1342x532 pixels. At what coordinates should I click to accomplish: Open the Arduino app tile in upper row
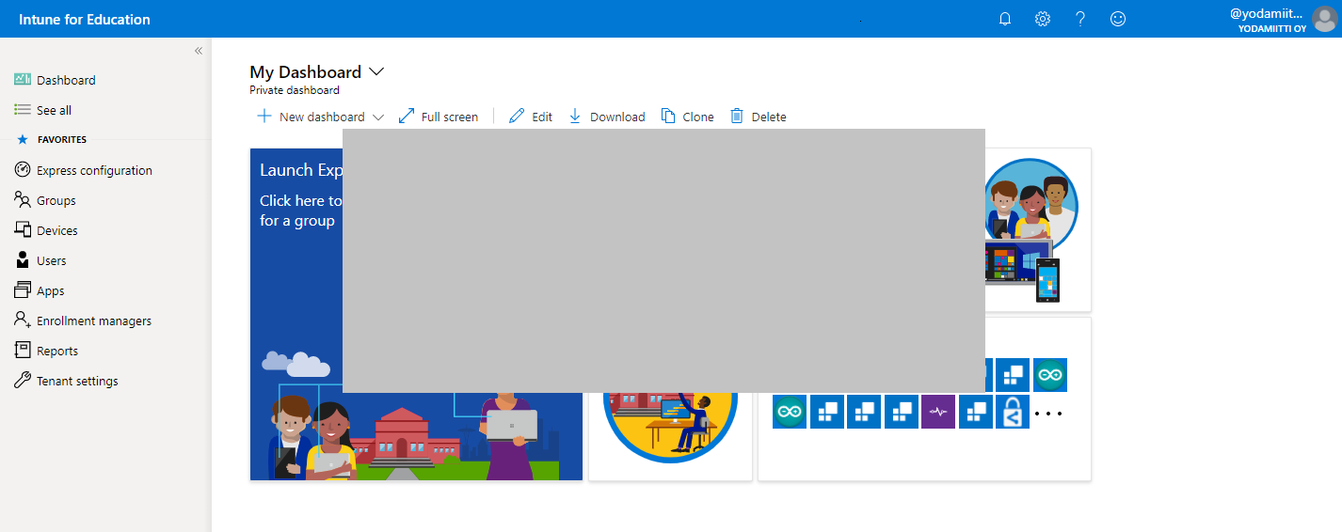click(1050, 375)
